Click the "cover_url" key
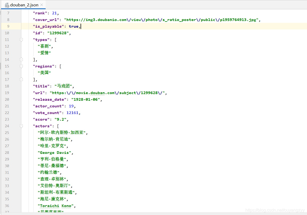 (46, 20)
